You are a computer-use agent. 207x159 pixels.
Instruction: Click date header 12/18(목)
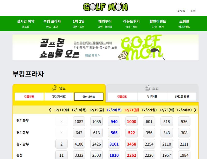[79, 110]
